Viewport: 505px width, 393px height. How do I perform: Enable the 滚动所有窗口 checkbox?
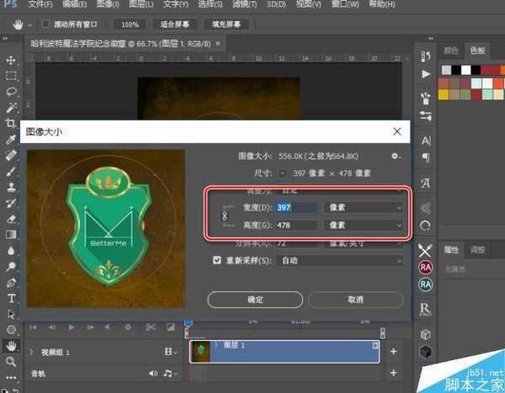[x=46, y=24]
